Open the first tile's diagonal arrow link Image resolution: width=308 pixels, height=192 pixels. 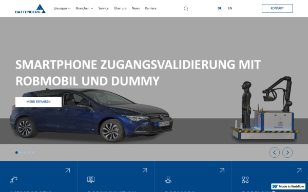(x=68, y=170)
